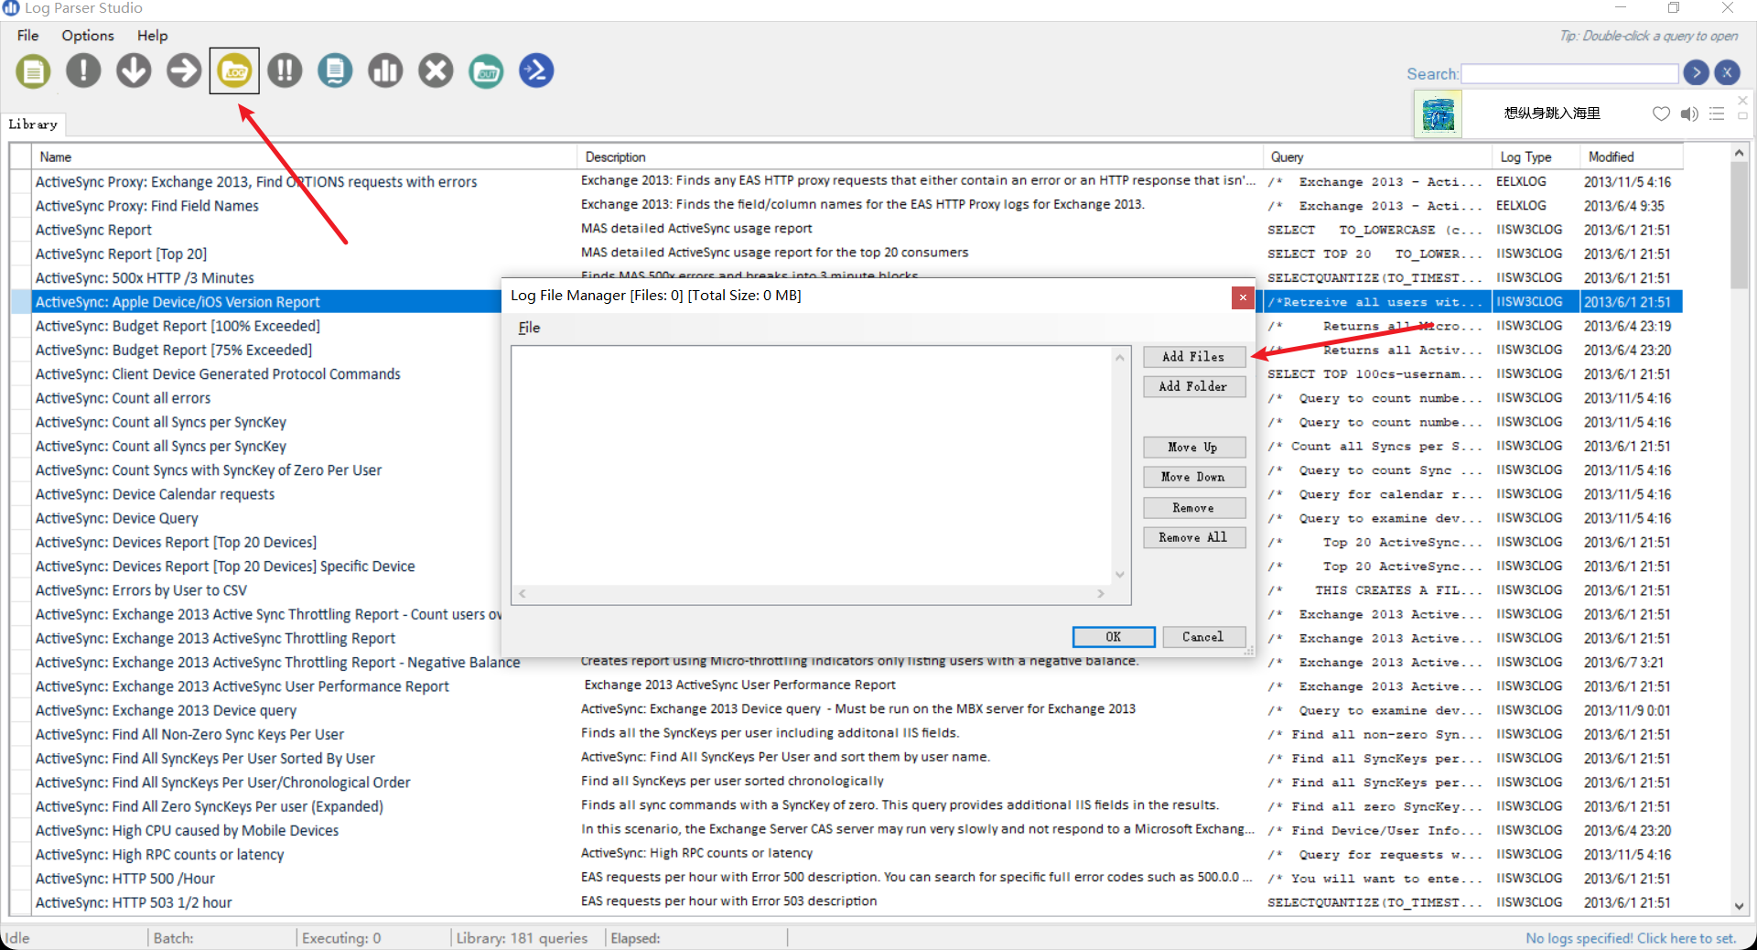This screenshot has height=950, width=1757.
Task: Open the music widget playlist icon
Action: click(1717, 113)
